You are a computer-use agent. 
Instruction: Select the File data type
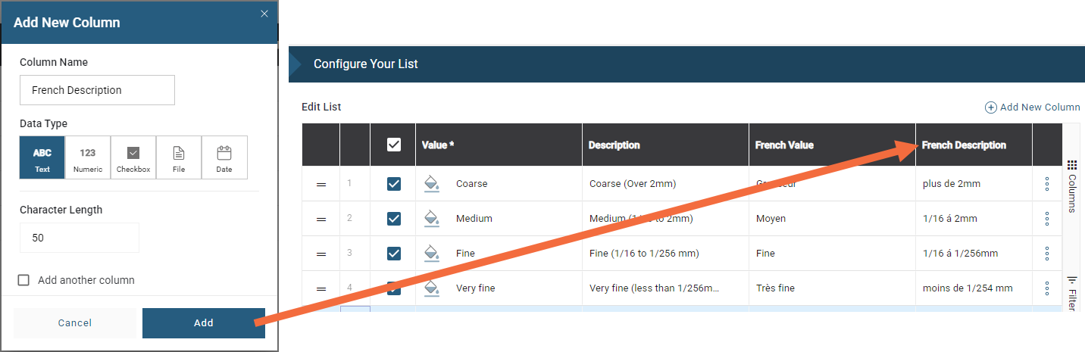tap(179, 157)
